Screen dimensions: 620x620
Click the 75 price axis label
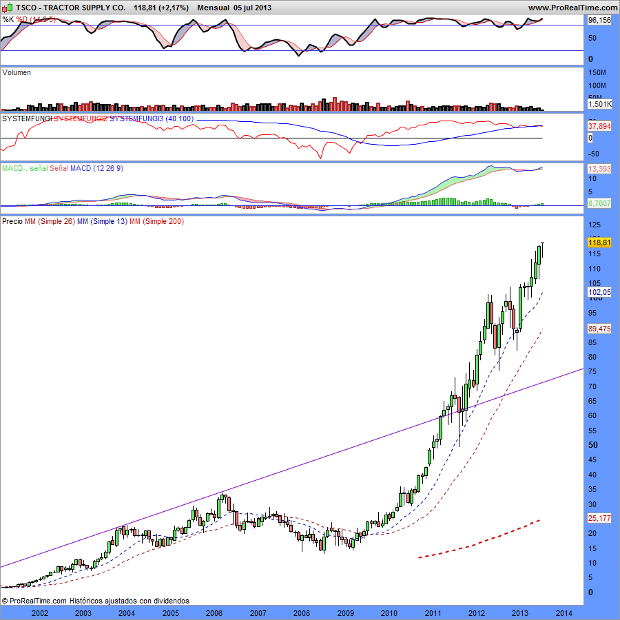click(592, 371)
